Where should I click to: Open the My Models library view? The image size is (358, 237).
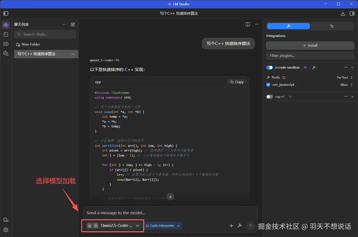click(x=6, y=44)
